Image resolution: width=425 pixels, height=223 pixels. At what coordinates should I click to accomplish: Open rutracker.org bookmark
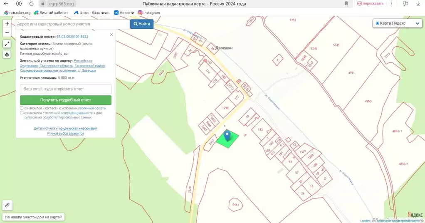point(17,13)
